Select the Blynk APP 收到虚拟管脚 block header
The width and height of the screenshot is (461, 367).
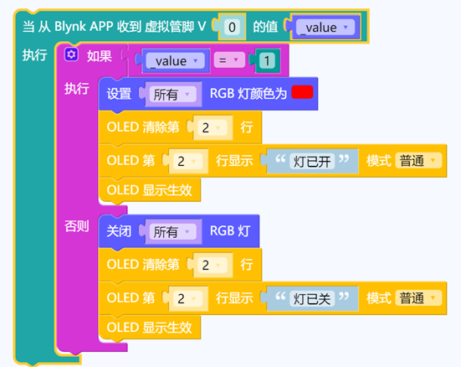point(115,27)
